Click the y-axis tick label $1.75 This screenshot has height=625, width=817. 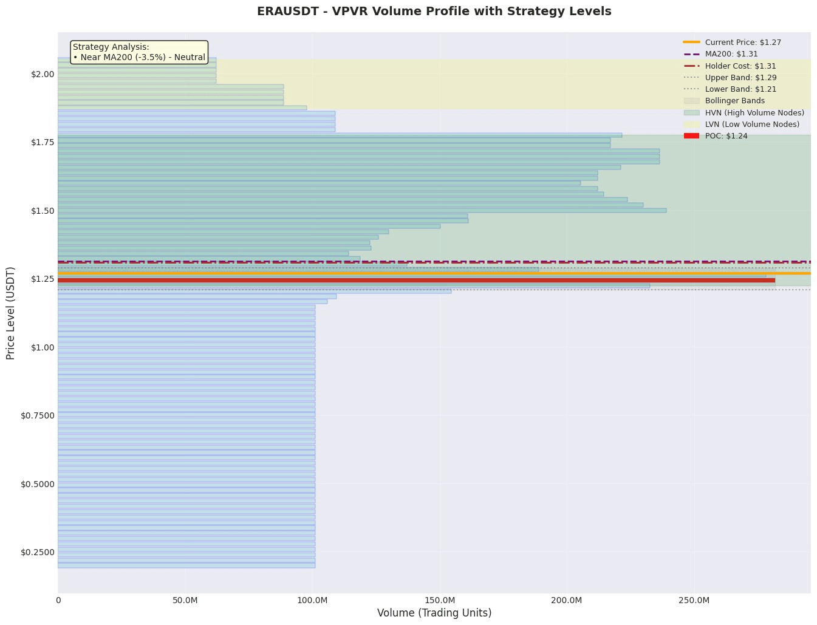point(43,142)
